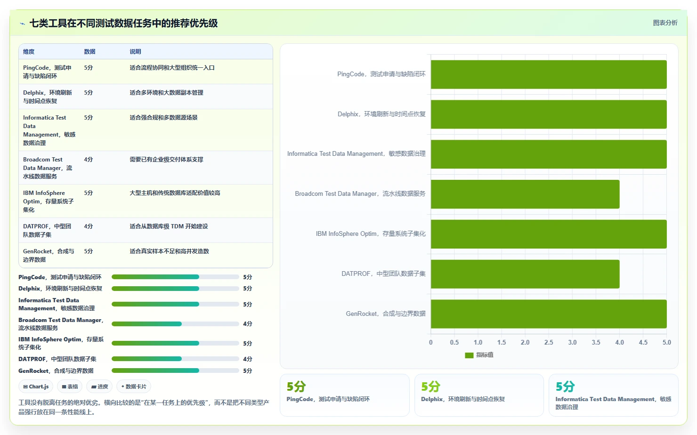
Task: Click the PingCode 5分 data card
Action: [345, 395]
